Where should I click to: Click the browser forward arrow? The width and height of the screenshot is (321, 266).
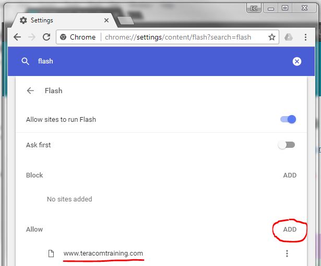click(32, 37)
